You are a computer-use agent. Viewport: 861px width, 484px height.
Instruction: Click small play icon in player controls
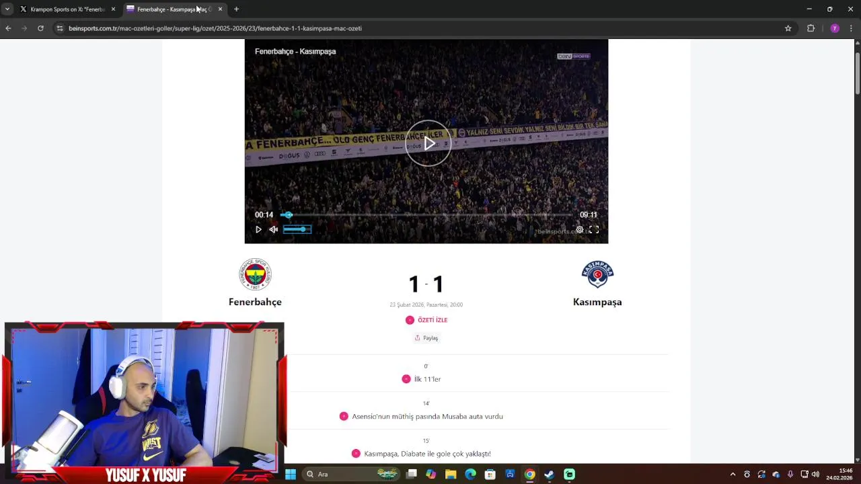258,229
